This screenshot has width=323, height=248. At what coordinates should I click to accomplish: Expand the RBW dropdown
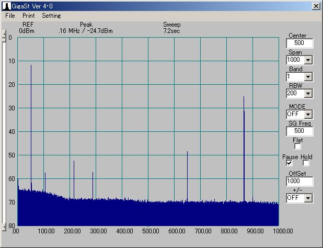tap(308, 94)
